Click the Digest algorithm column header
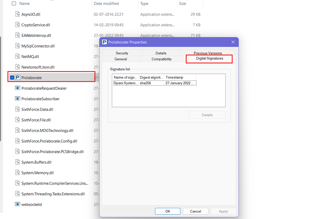This screenshot has height=219, width=315. (x=151, y=77)
